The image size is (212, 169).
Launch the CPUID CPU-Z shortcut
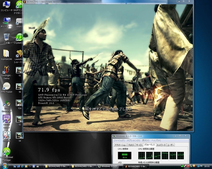pos(6,122)
